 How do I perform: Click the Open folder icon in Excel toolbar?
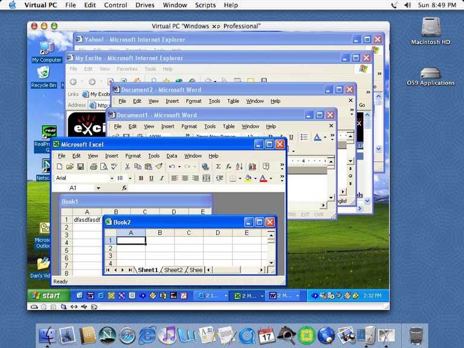[x=70, y=167]
